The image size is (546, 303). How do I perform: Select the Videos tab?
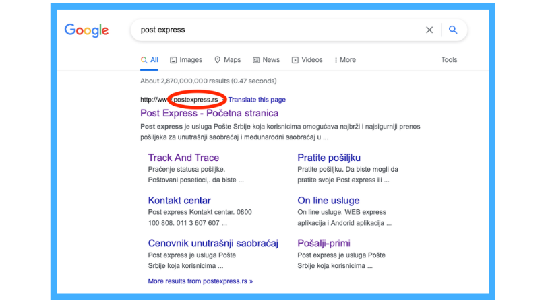click(x=307, y=60)
